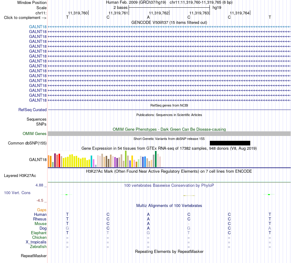Select the Rhesus alignment row label
The width and height of the screenshot is (291, 263).
pos(40,219)
